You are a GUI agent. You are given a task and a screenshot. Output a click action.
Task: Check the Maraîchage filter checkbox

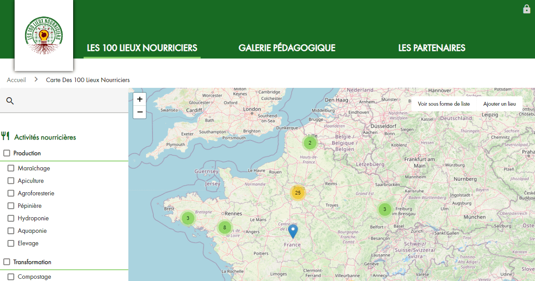click(11, 168)
